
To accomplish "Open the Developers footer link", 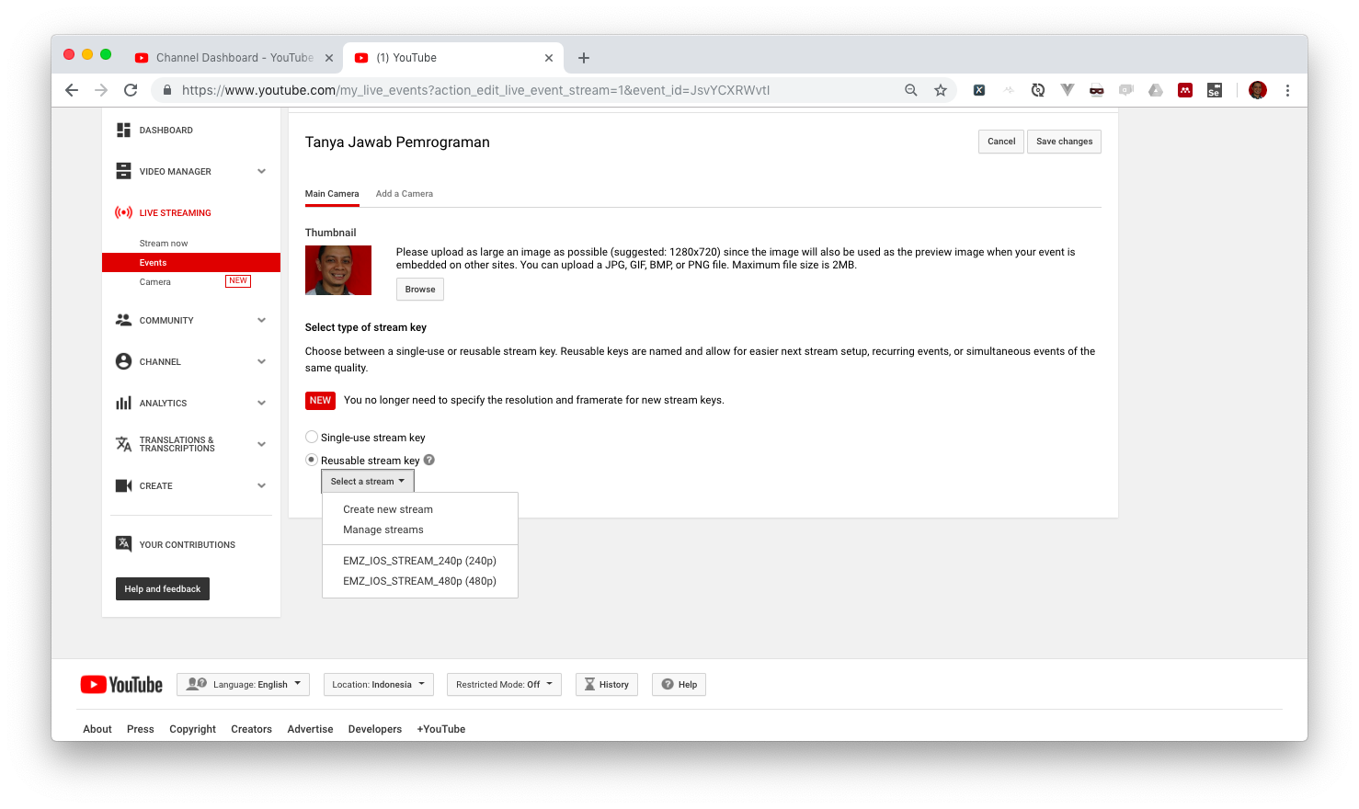I will [x=375, y=729].
